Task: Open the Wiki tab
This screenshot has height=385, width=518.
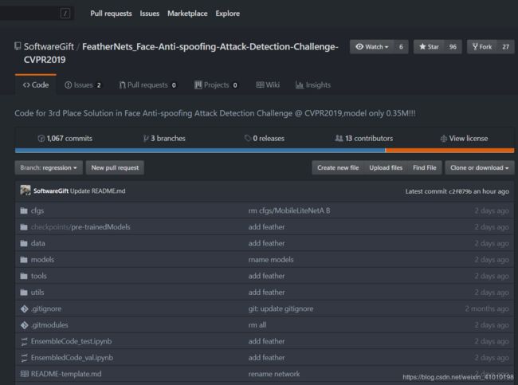Action: 268,85
